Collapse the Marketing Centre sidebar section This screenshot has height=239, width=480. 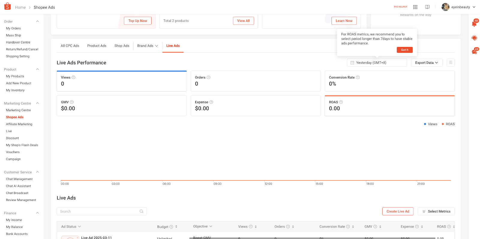[x=37, y=103]
